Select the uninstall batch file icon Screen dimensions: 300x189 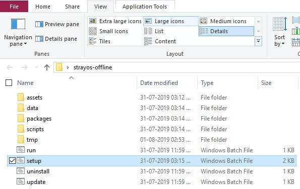tap(21, 171)
